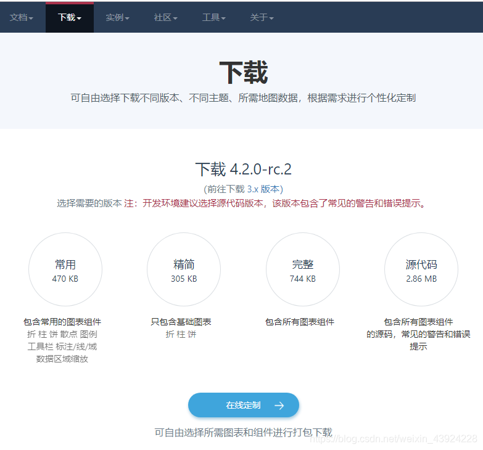
Task: Download the 常用 470 KB build
Action: pos(65,269)
